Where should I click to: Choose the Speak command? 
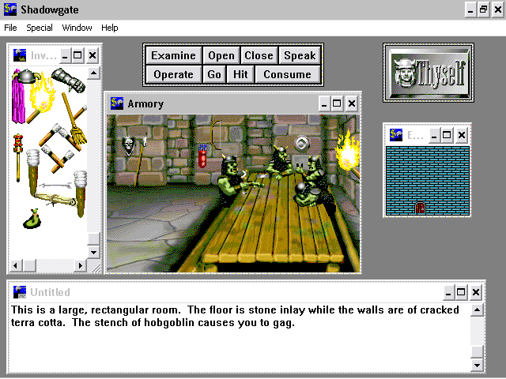click(x=300, y=55)
